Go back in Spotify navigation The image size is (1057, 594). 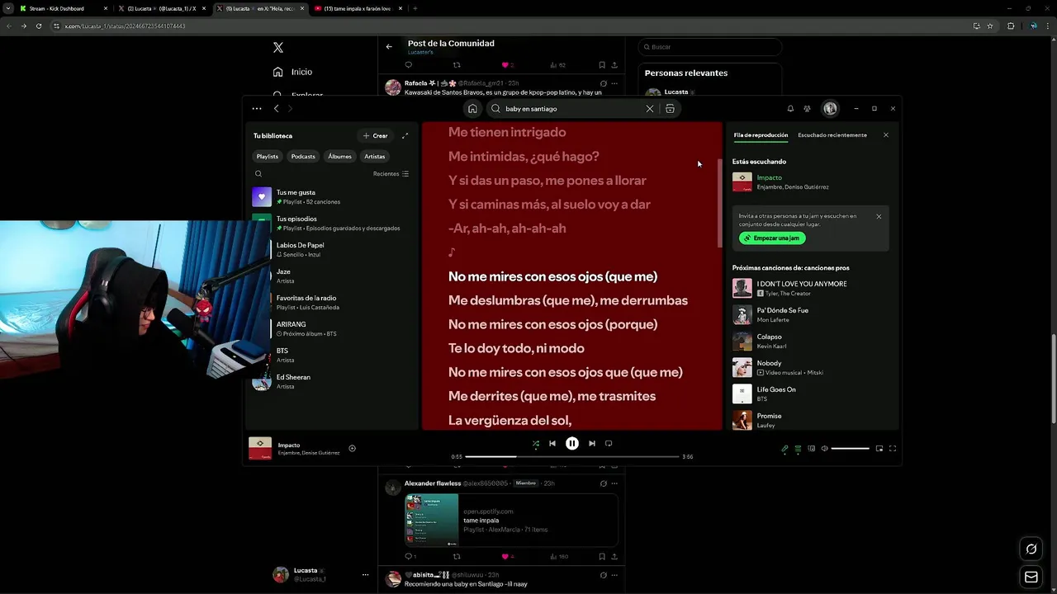pyautogui.click(x=276, y=108)
